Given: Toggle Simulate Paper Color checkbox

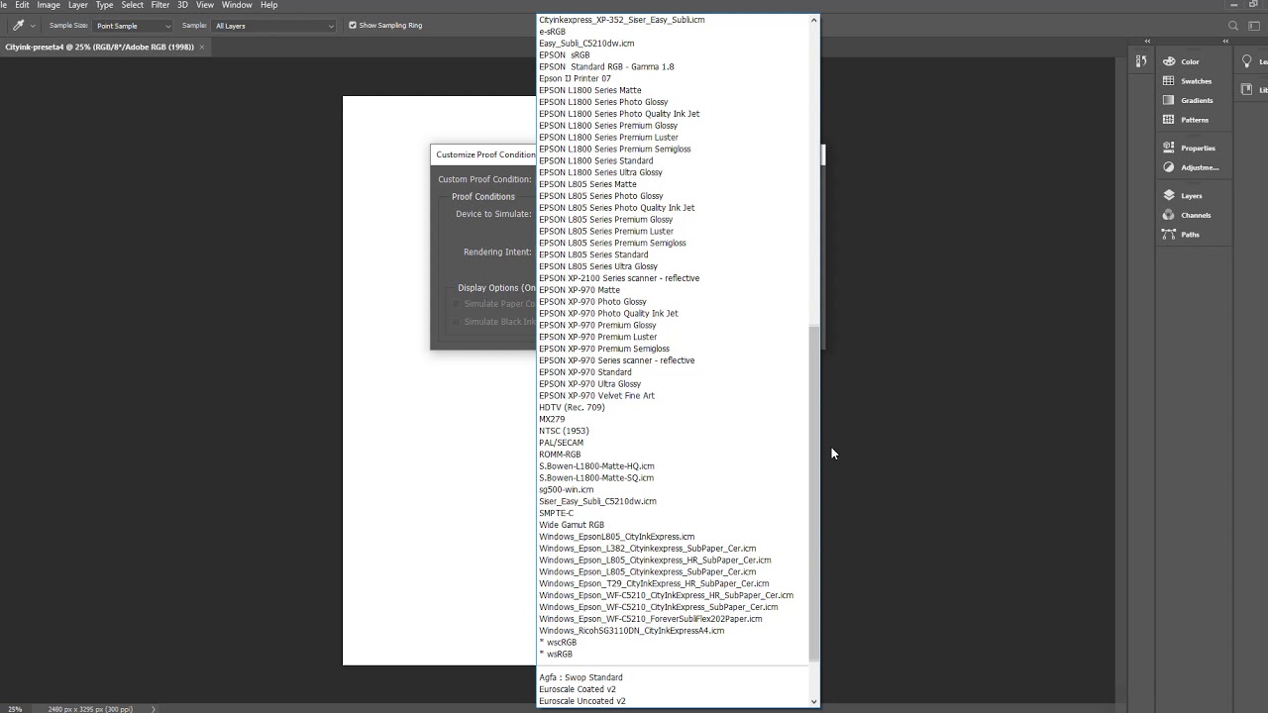Looking at the screenshot, I should click(457, 304).
